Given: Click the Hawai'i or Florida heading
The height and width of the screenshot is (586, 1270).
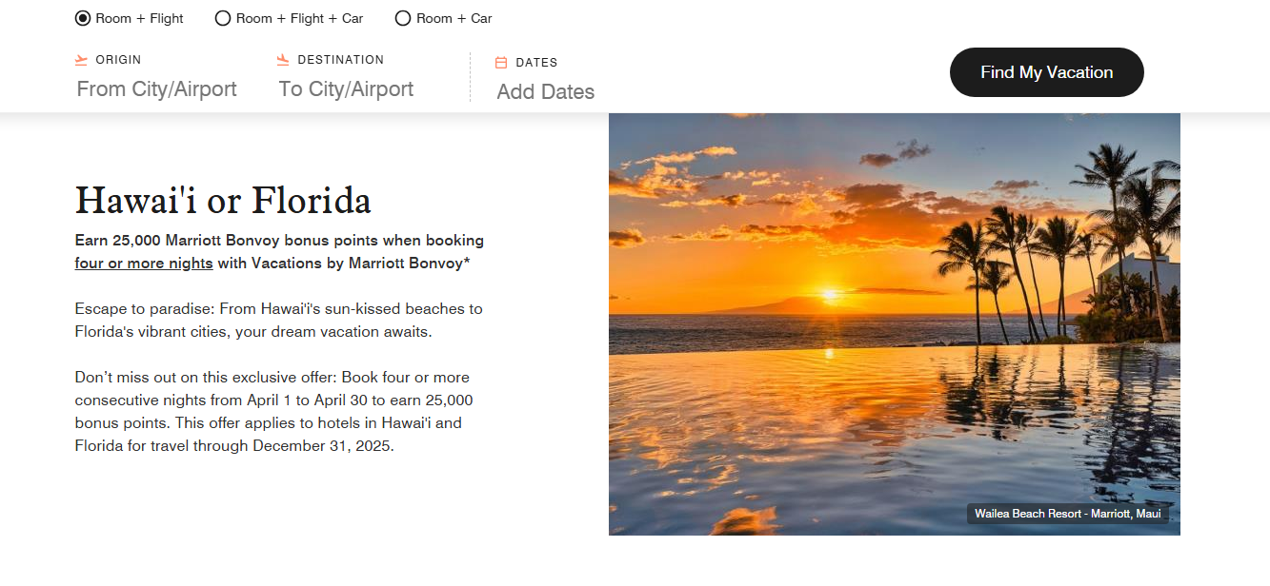Looking at the screenshot, I should (223, 201).
